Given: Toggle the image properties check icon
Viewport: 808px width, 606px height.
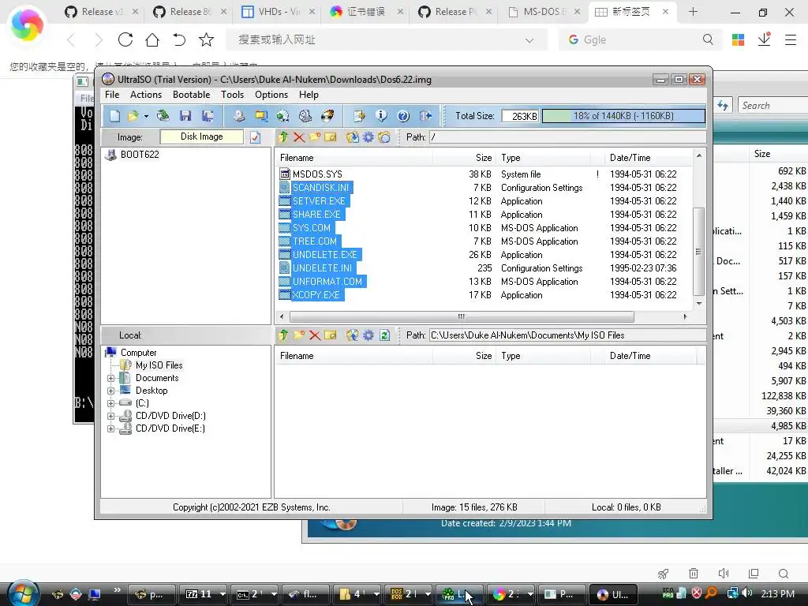Looking at the screenshot, I should [x=255, y=137].
